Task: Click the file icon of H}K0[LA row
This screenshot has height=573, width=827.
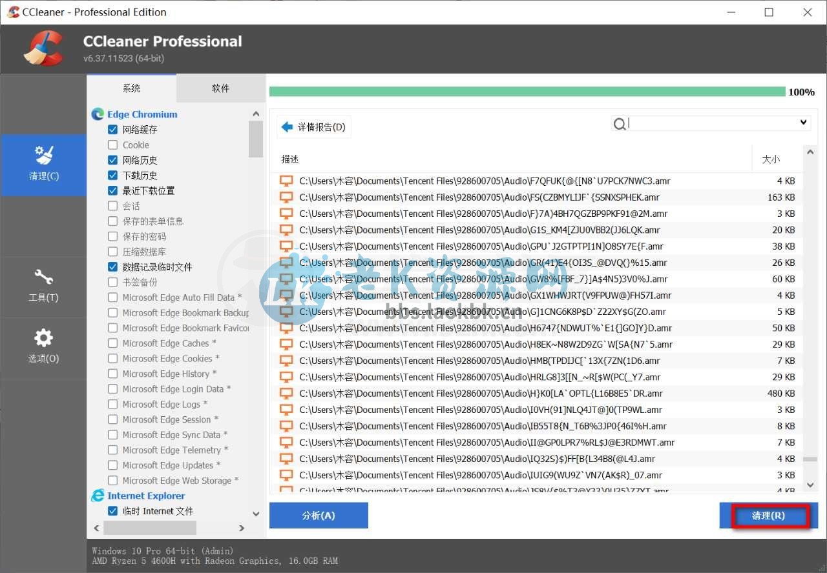Action: click(286, 394)
